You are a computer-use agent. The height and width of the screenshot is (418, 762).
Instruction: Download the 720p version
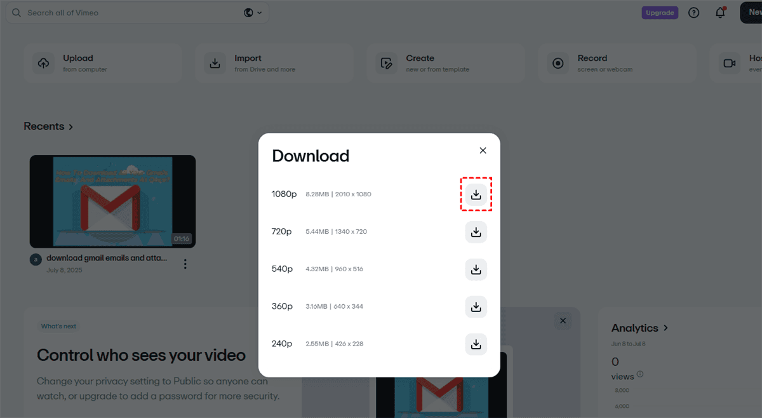pos(476,232)
